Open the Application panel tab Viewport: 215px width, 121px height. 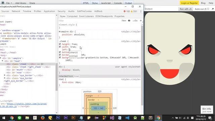(49, 11)
